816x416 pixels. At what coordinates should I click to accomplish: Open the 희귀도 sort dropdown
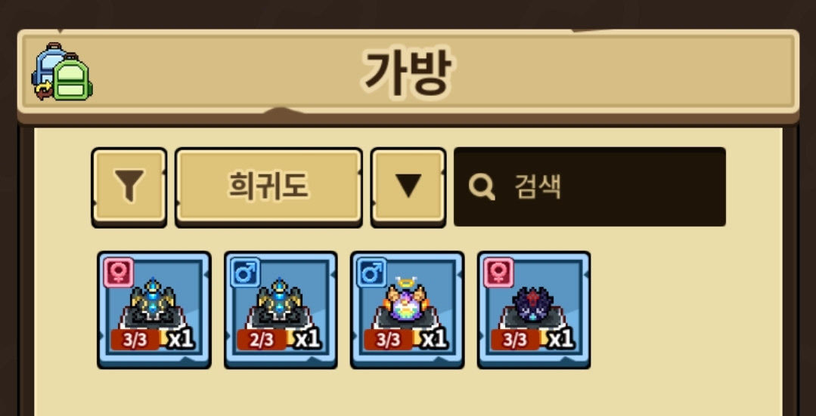coord(268,187)
